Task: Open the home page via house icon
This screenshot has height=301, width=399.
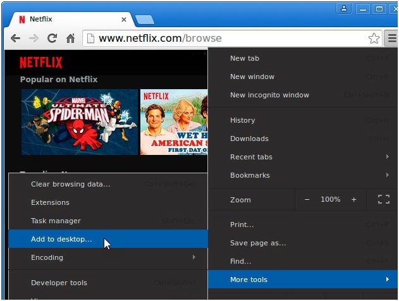Action: [70, 39]
